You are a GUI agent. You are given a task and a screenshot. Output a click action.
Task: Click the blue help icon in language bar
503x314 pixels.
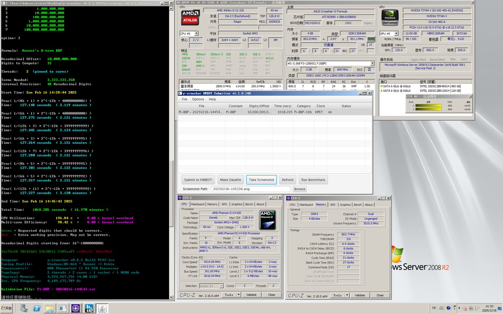[449, 308]
